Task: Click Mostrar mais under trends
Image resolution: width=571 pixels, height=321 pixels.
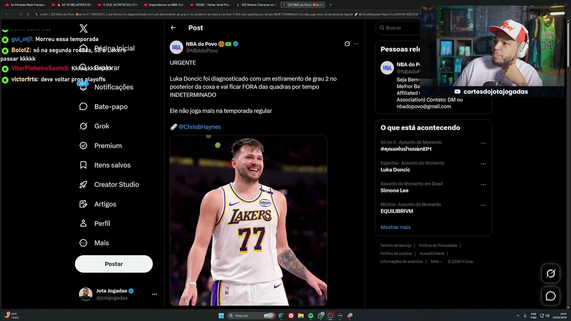Action: [x=395, y=227]
